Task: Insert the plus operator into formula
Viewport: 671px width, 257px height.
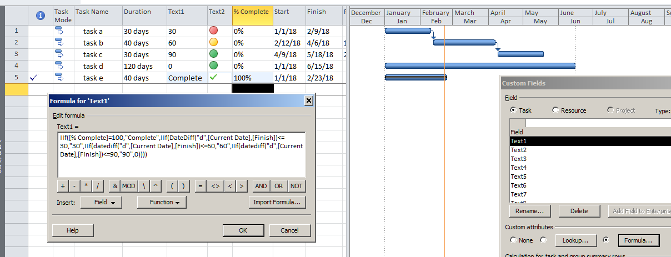Action: 62,186
